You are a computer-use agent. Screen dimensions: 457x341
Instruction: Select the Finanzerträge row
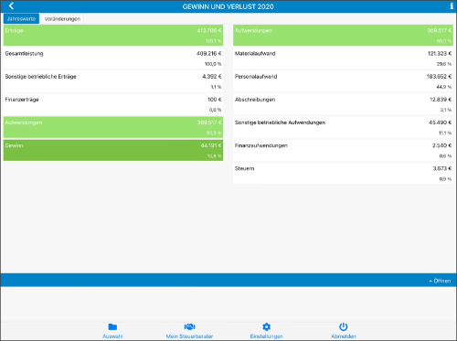113,104
